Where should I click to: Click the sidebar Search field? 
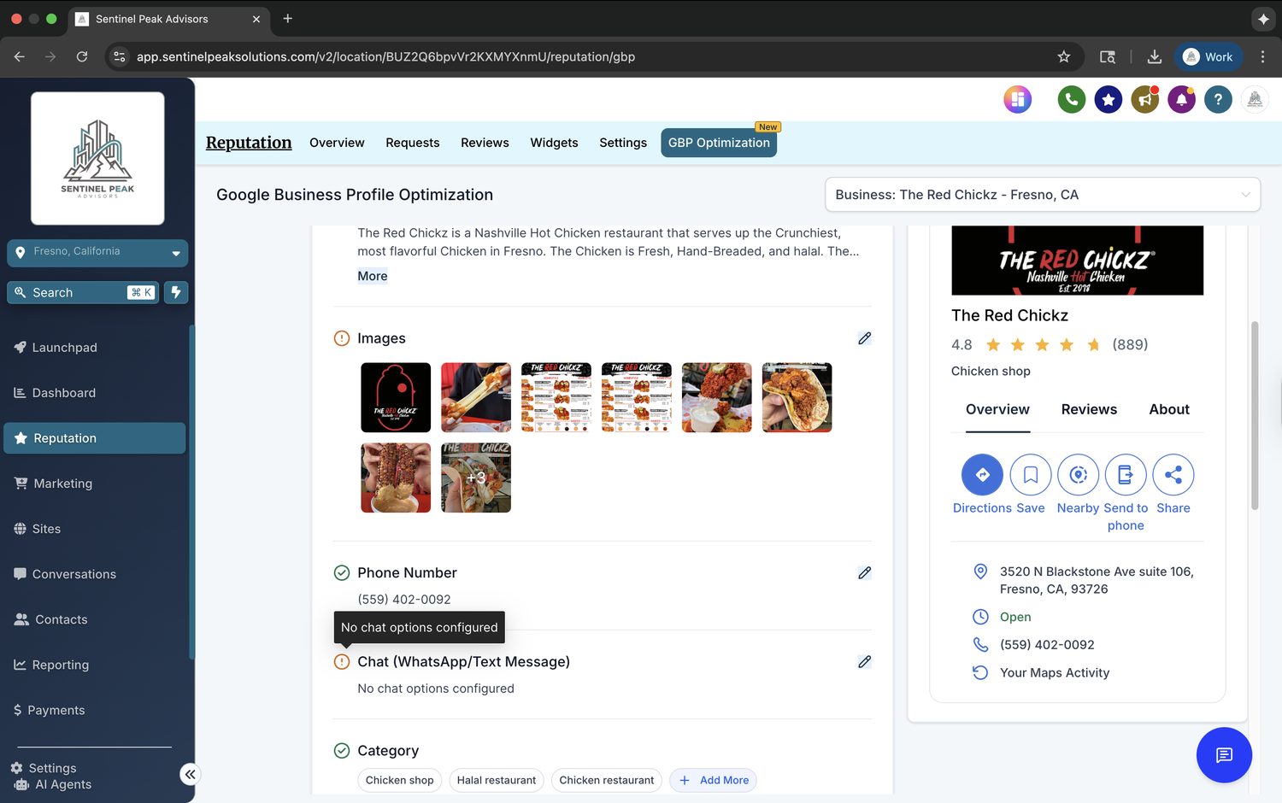coord(83,292)
